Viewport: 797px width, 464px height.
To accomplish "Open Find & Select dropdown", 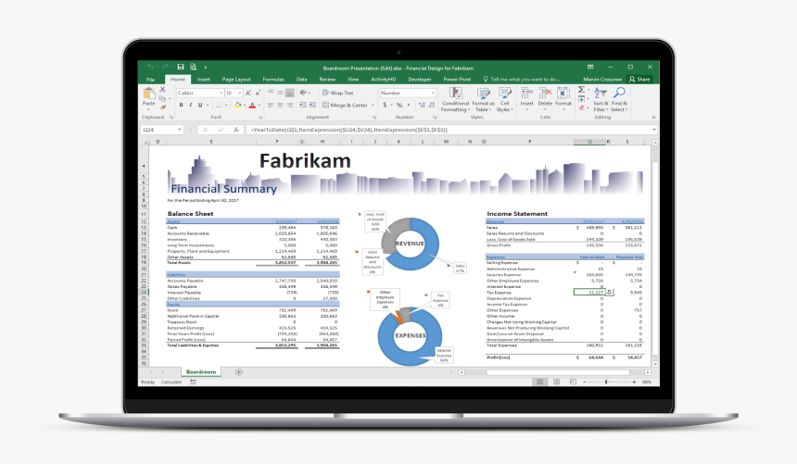I will pyautogui.click(x=619, y=100).
